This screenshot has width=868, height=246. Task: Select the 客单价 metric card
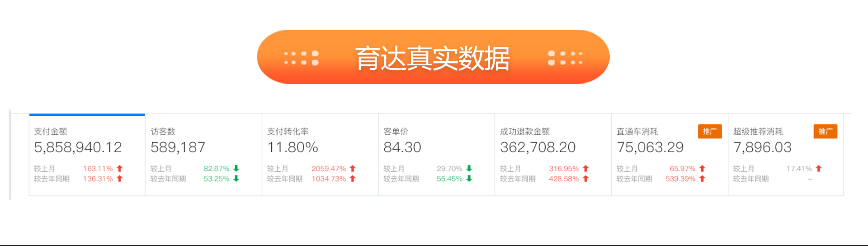[437, 155]
